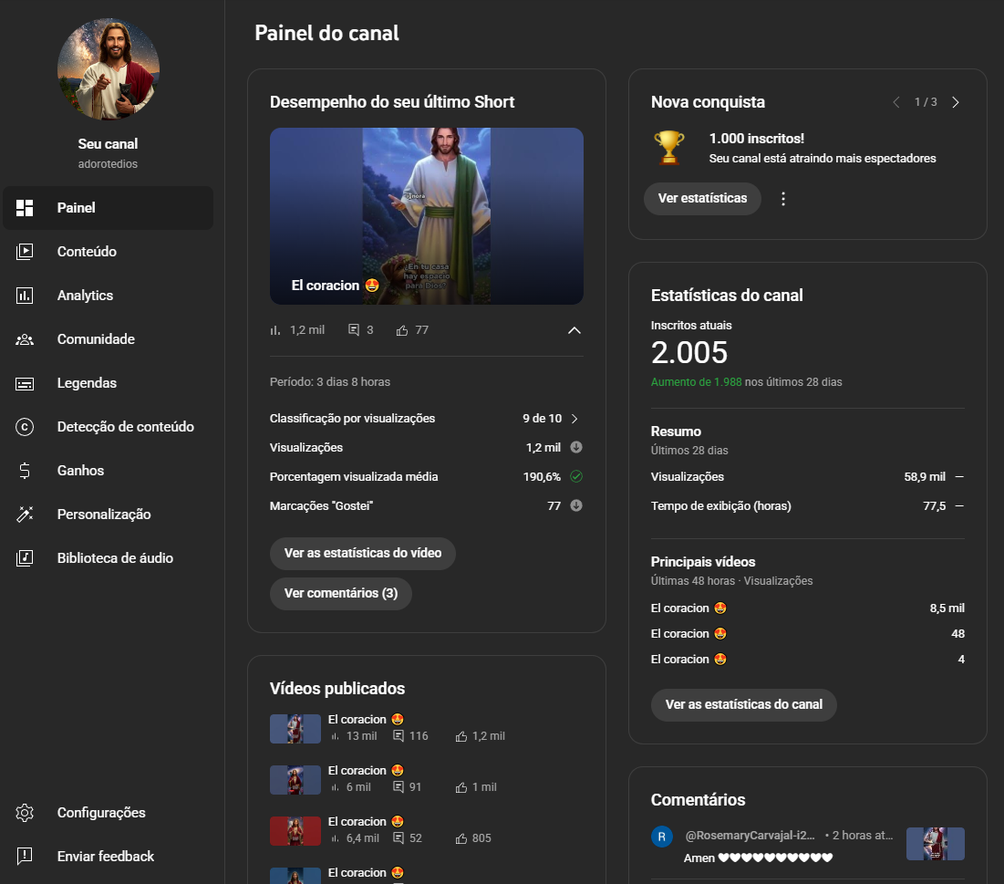
Task: Click Enviar feedback in the sidebar
Action: tap(105, 857)
